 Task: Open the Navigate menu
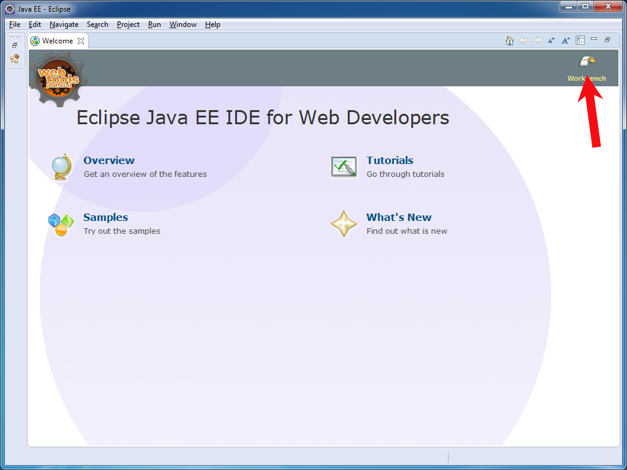pos(64,24)
